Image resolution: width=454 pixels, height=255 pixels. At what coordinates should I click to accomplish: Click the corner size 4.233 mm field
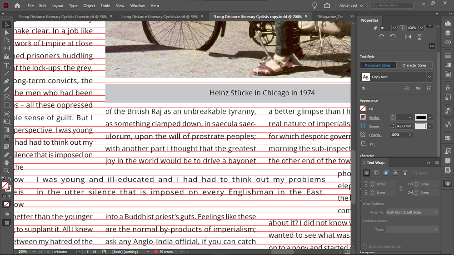[404, 126]
